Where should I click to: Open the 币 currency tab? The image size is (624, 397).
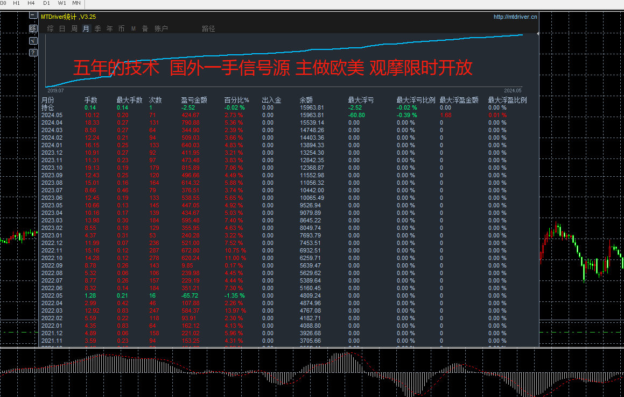121,28
